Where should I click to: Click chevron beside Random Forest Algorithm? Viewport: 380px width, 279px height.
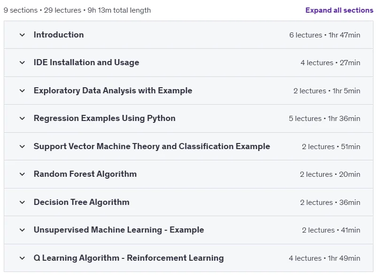(x=22, y=174)
